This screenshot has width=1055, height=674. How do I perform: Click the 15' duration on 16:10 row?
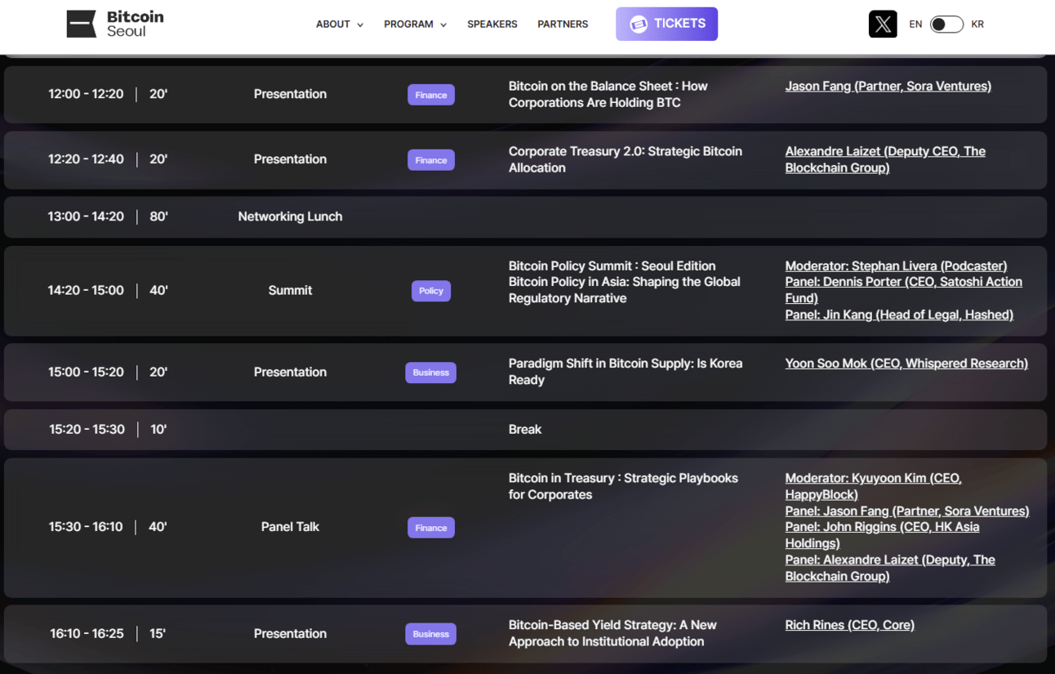pos(158,633)
